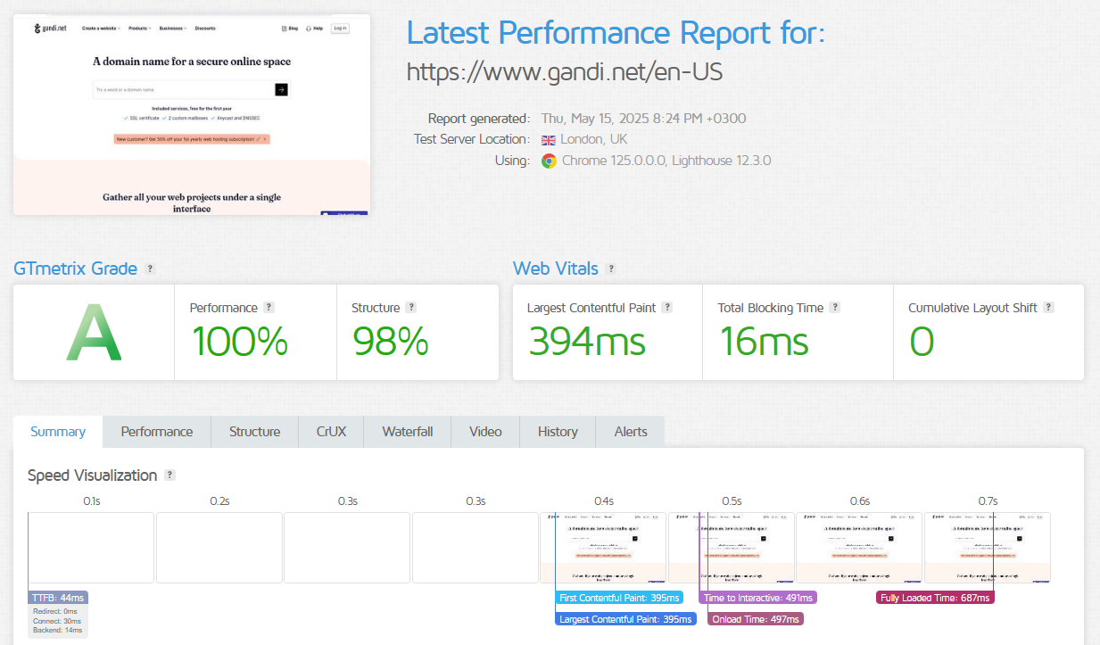Click the grade letter A
The image size is (1100, 645).
(x=94, y=333)
